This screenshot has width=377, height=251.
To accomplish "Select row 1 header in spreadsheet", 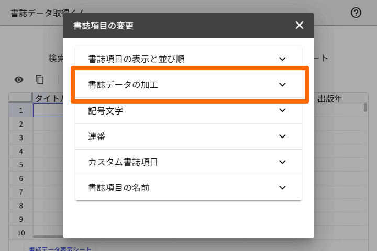I will (x=21, y=110).
